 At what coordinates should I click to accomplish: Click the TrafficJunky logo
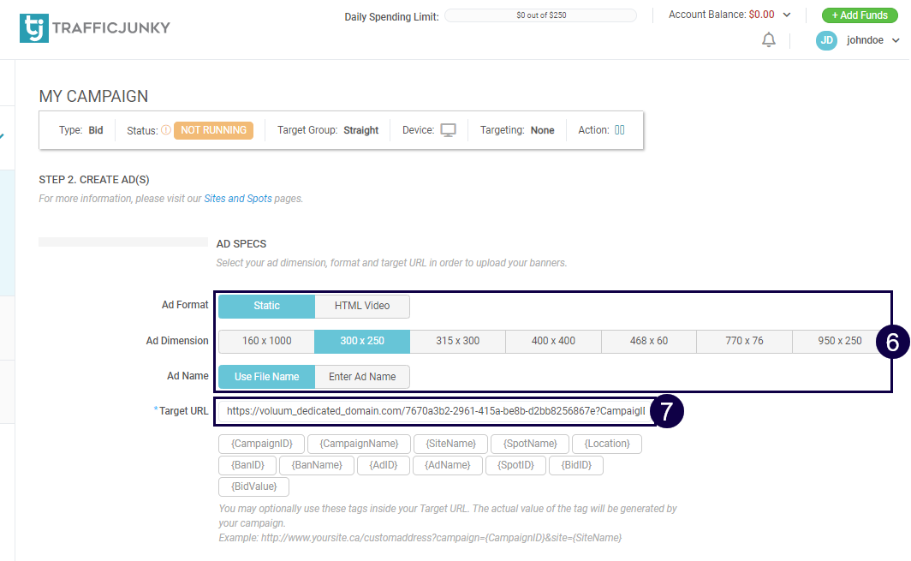[x=94, y=27]
